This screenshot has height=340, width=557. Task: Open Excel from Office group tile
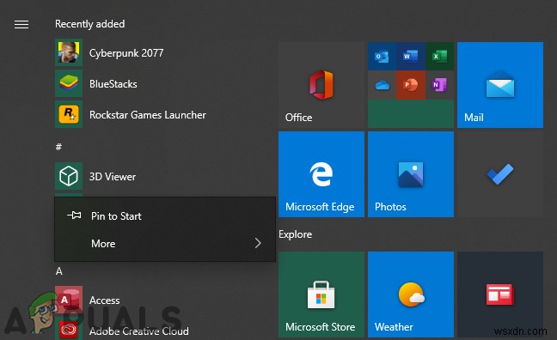439,56
